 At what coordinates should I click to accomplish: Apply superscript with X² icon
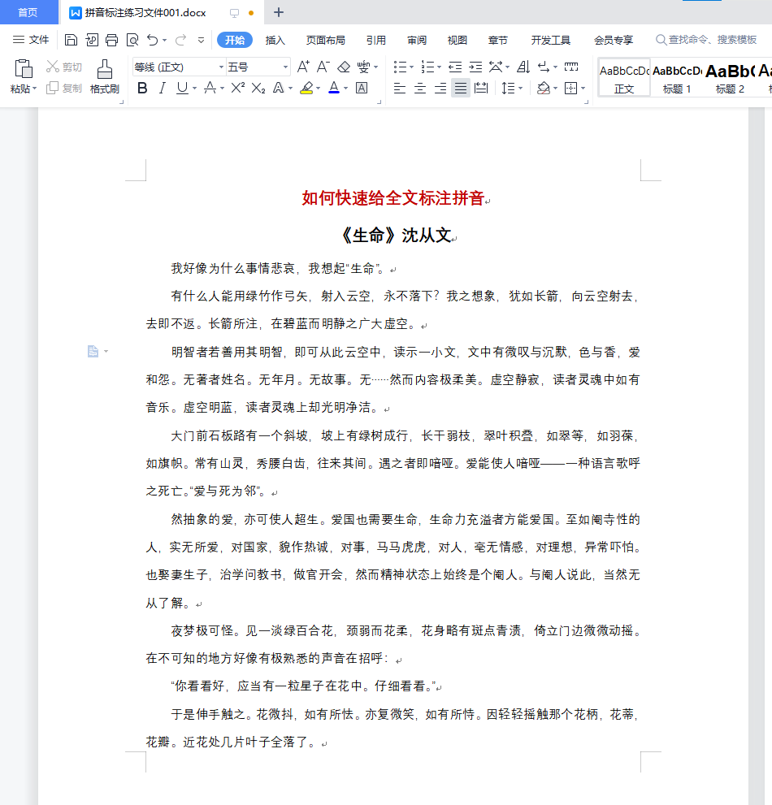(x=237, y=89)
